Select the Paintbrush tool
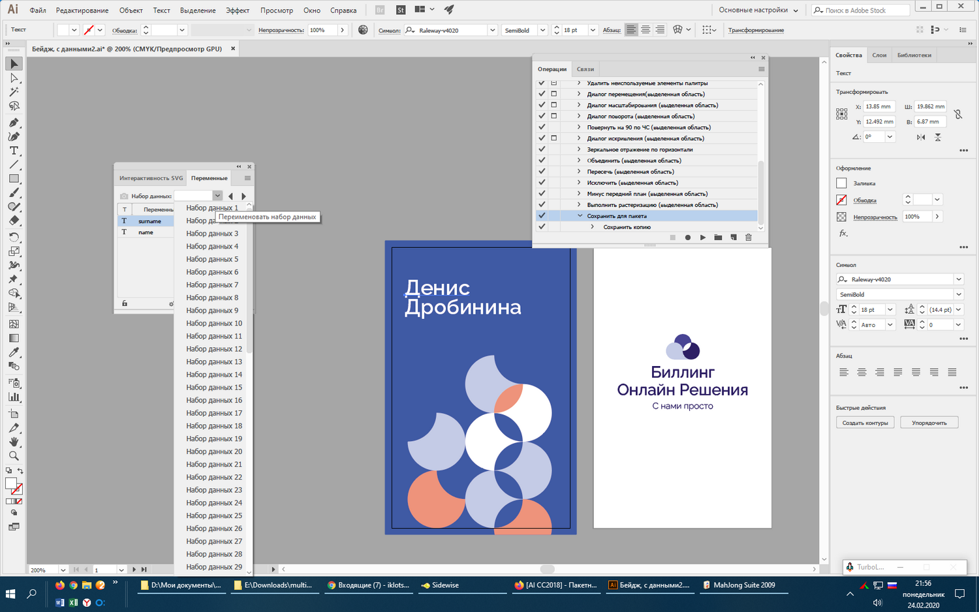The image size is (979, 612). coord(14,193)
